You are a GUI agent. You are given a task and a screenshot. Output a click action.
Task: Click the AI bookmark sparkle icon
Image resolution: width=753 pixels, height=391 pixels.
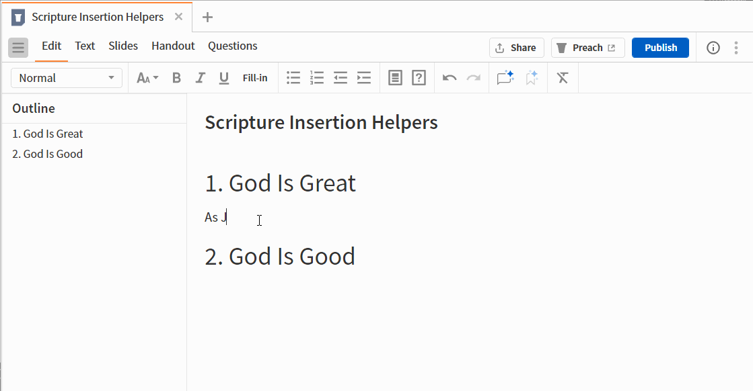(x=532, y=78)
